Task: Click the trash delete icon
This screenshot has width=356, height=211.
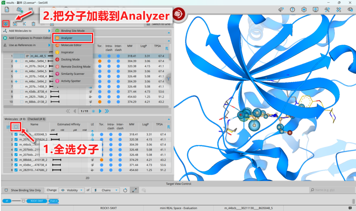Action: tap(33, 24)
